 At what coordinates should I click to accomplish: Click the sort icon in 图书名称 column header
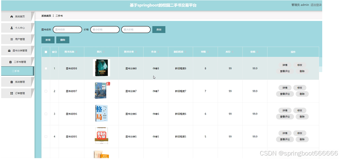pos(77,52)
